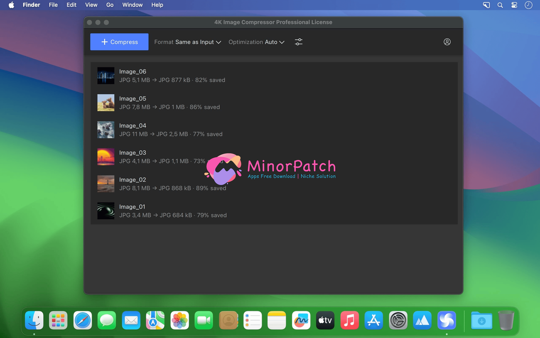This screenshot has height=338, width=540.
Task: Open Launchpad from the Dock
Action: 58,321
